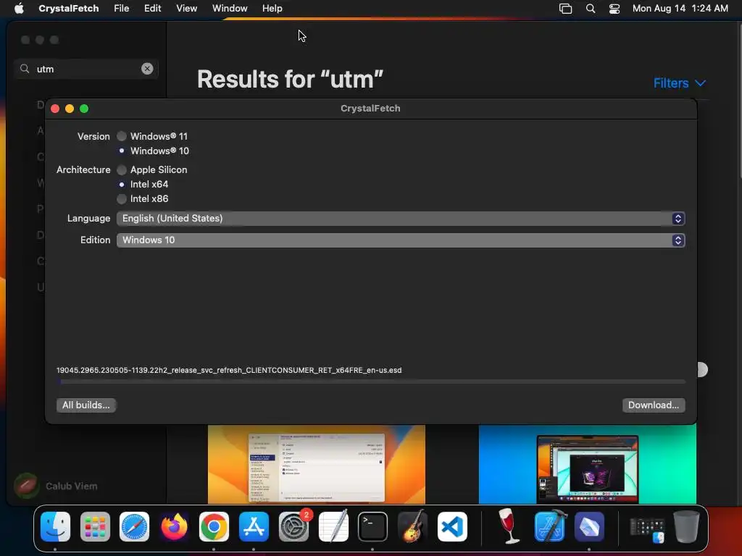Click the Download button
Image resolution: width=742 pixels, height=556 pixels.
point(654,405)
